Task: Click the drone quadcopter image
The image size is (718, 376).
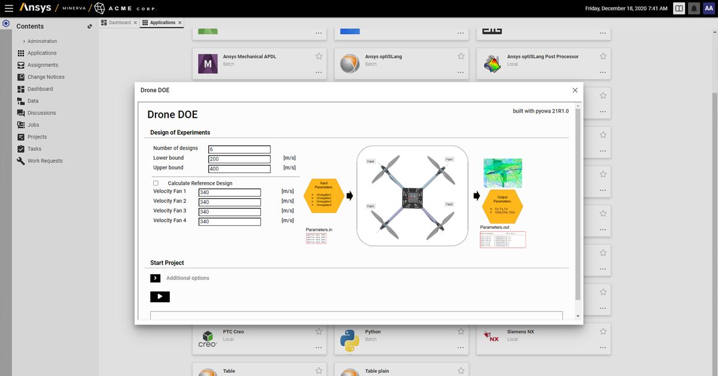Action: [x=412, y=195]
